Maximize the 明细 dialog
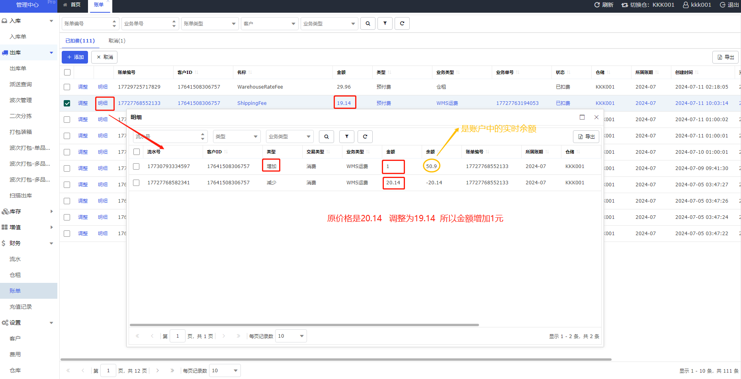The image size is (741, 379). click(x=582, y=117)
